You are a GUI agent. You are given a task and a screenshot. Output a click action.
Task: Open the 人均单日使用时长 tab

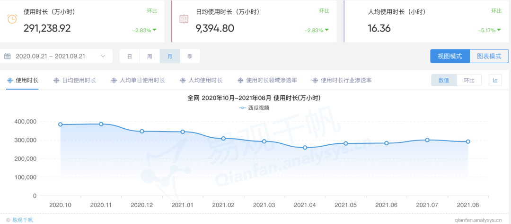[138, 80]
